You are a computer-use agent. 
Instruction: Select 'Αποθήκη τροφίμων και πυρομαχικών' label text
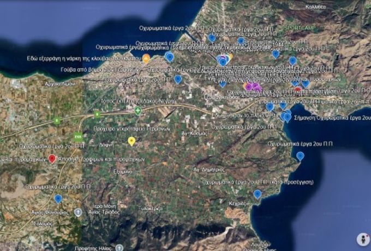[101, 159]
